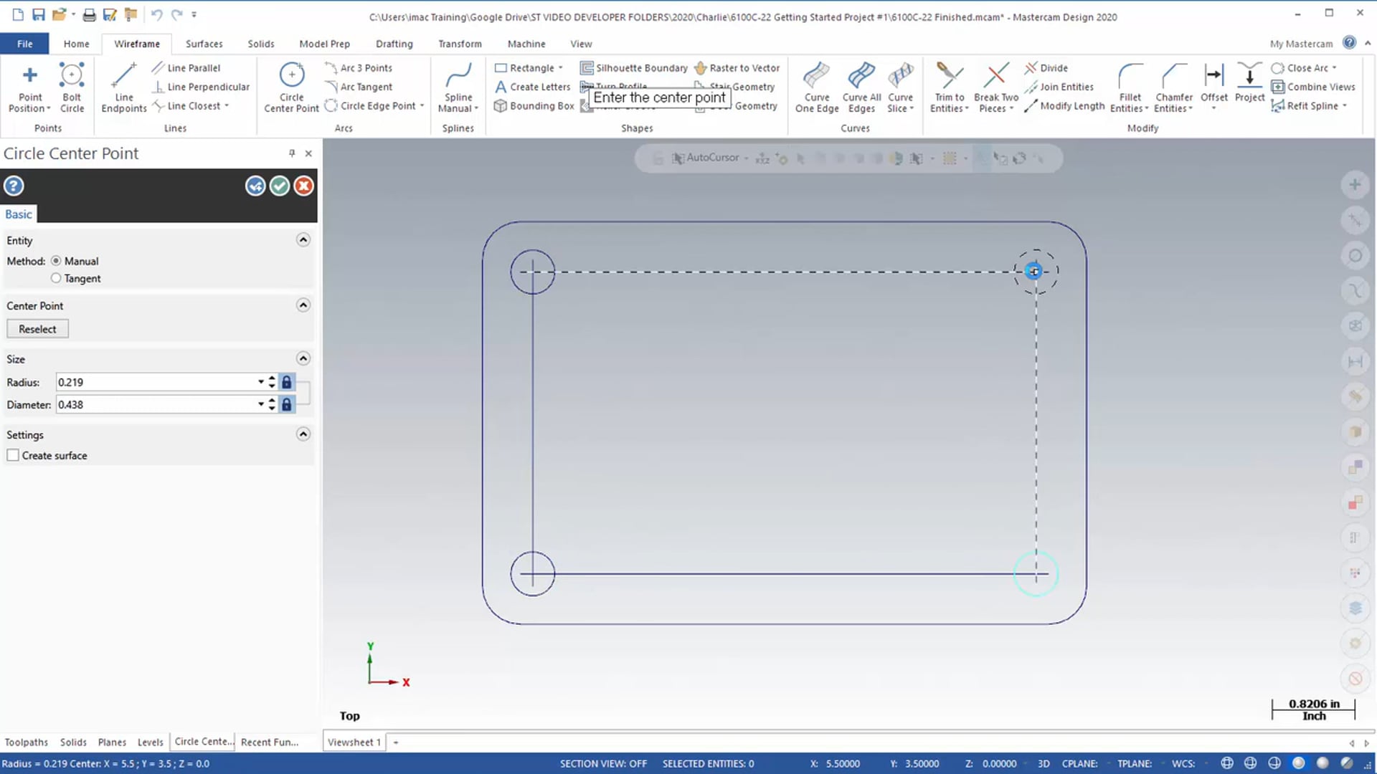Enable the Tangent method radio button
This screenshot has width=1377, height=774.
56,278
